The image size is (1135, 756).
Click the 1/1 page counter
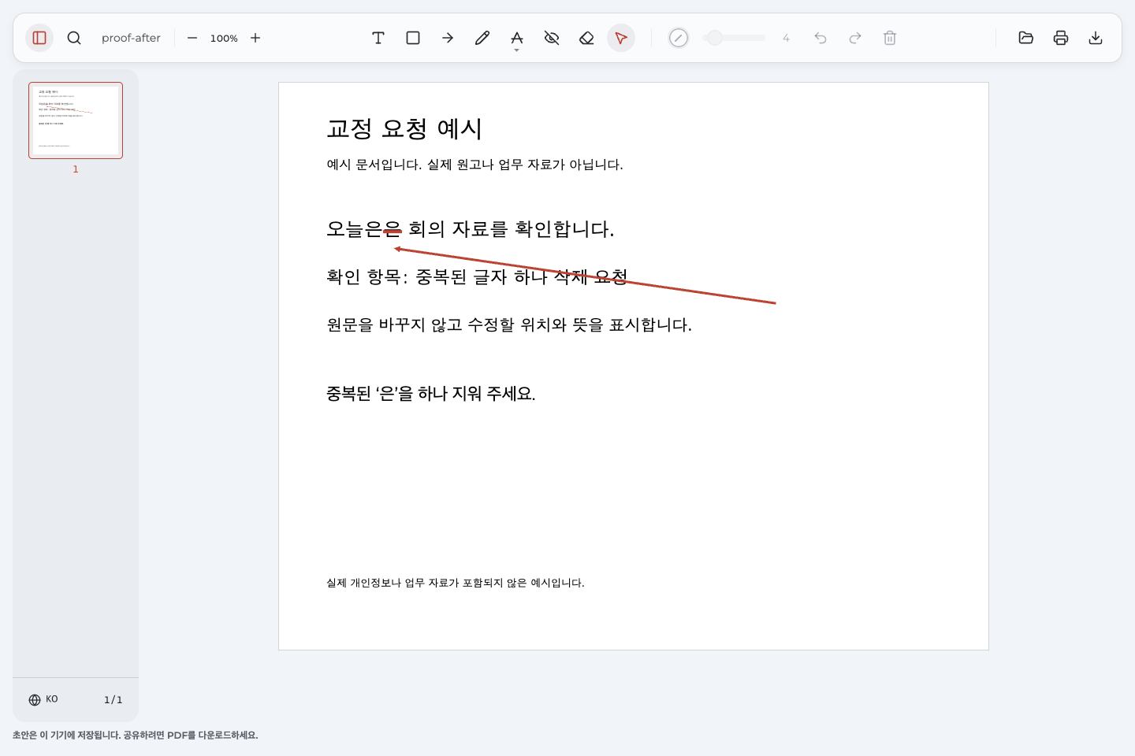(x=113, y=699)
